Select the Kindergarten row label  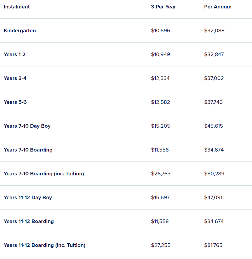point(20,30)
